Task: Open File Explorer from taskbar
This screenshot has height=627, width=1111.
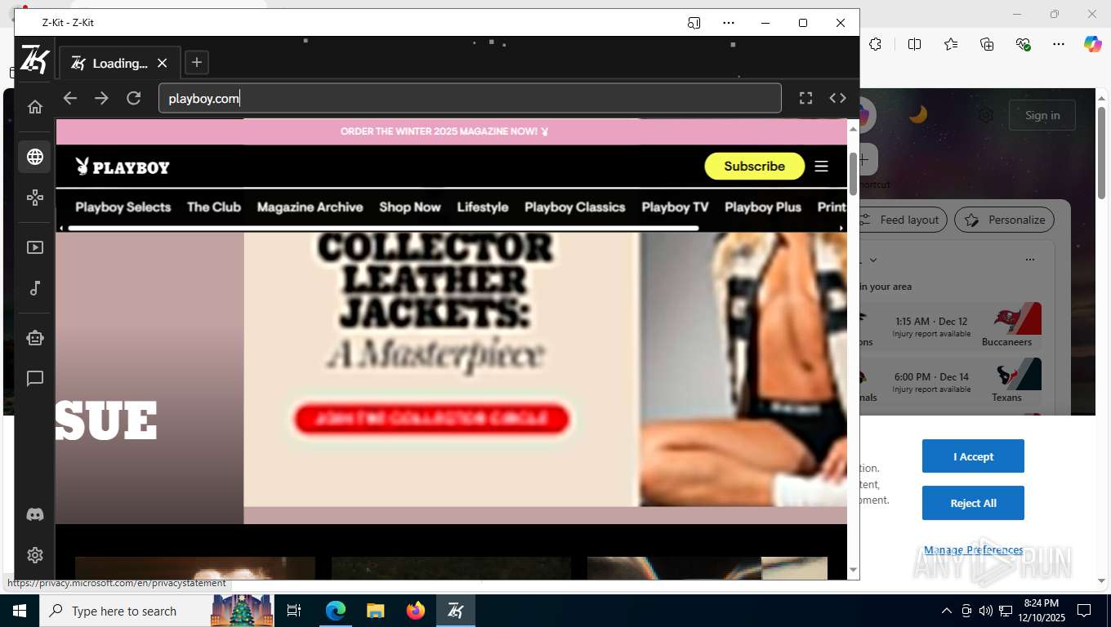Action: (x=376, y=611)
